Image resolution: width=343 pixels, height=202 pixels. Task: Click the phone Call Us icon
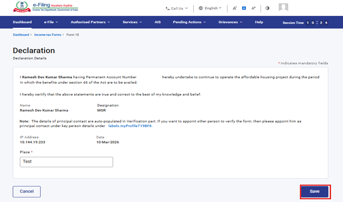coord(167,8)
